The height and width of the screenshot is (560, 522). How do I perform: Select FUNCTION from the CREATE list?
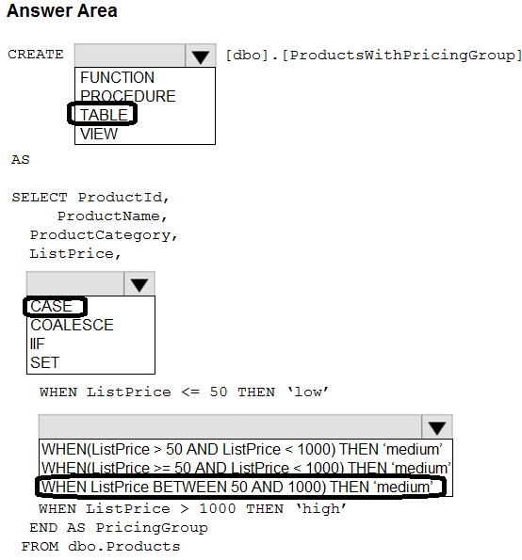point(117,77)
